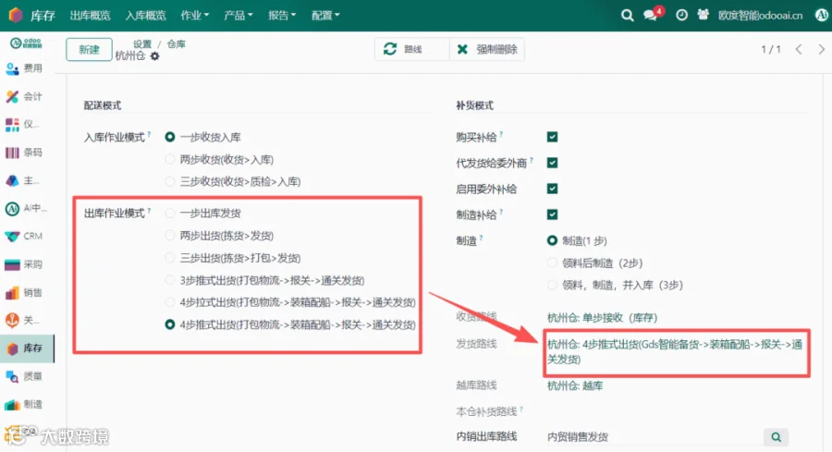Open the 仪表板 app in sidebar
Viewport: 832px width, 452px height.
pos(21,124)
